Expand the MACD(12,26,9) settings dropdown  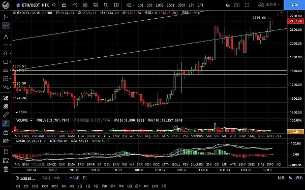(x=45, y=141)
